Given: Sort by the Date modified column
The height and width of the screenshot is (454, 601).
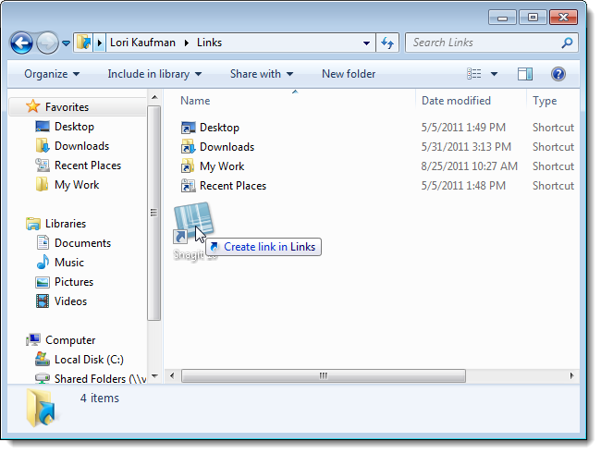Looking at the screenshot, I should pyautogui.click(x=456, y=101).
